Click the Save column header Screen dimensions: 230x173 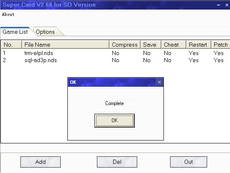[151, 45]
